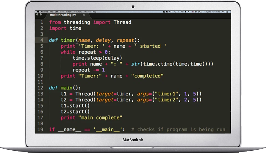Open the Bookmarks menu
The height and width of the screenshot is (154, 266).
pos(78,12)
